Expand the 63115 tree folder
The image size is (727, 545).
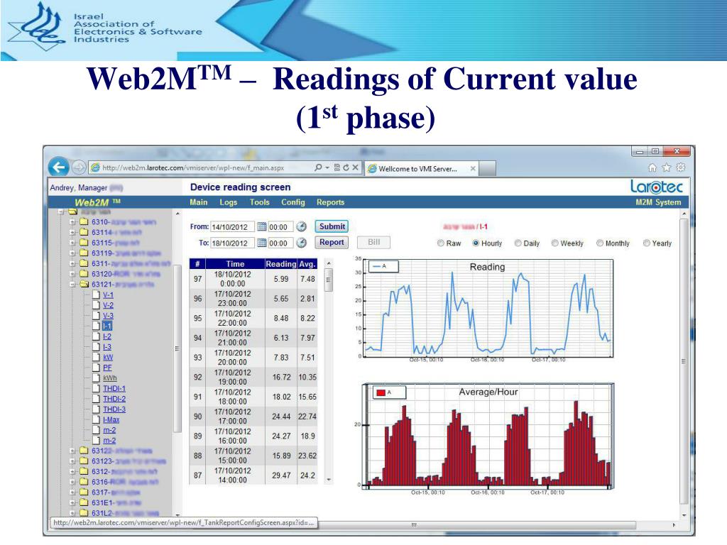[x=73, y=243]
